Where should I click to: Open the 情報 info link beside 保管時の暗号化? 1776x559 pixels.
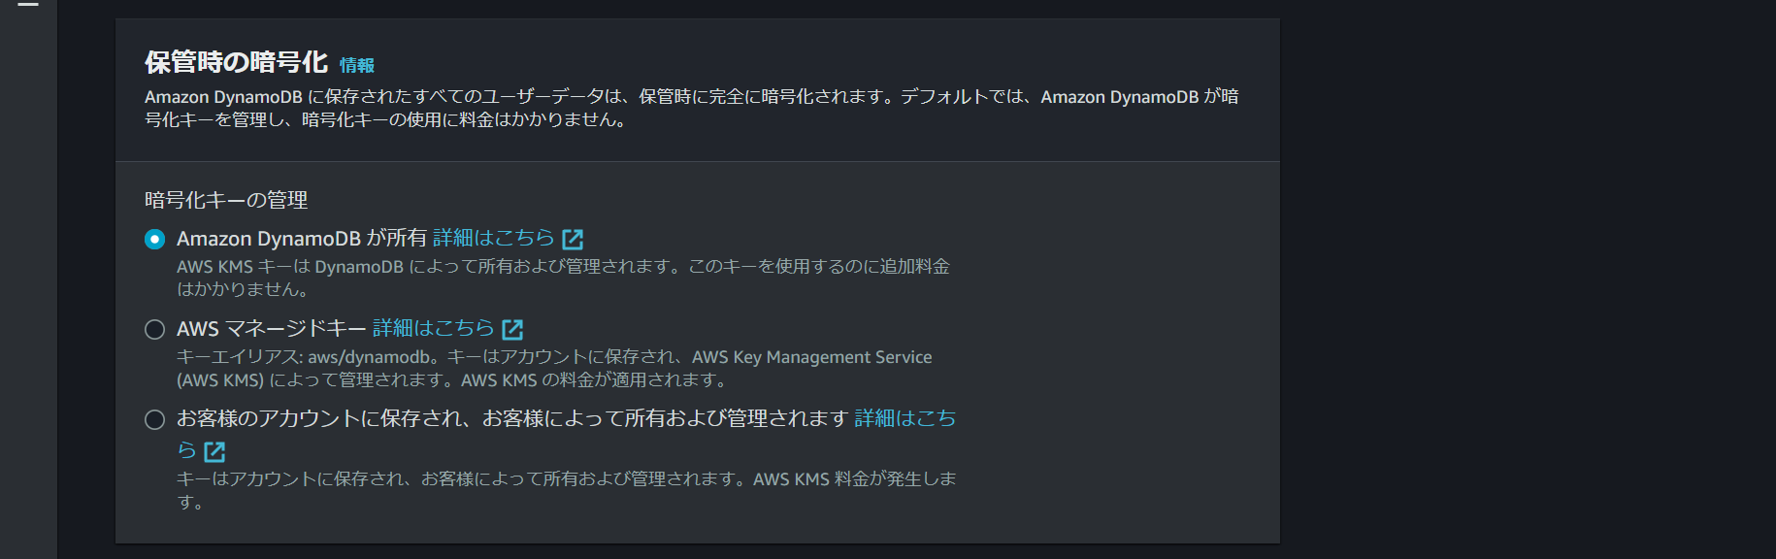click(x=356, y=65)
